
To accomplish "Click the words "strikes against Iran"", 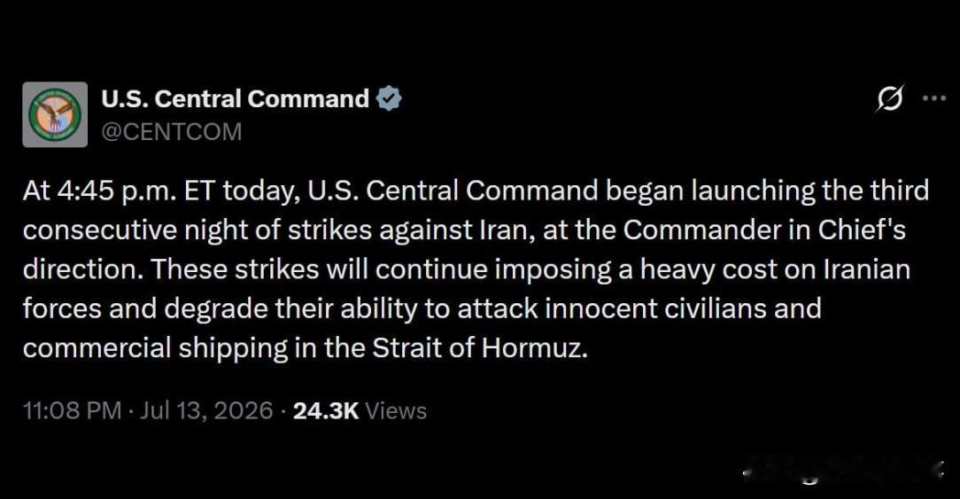I will tap(406, 230).
